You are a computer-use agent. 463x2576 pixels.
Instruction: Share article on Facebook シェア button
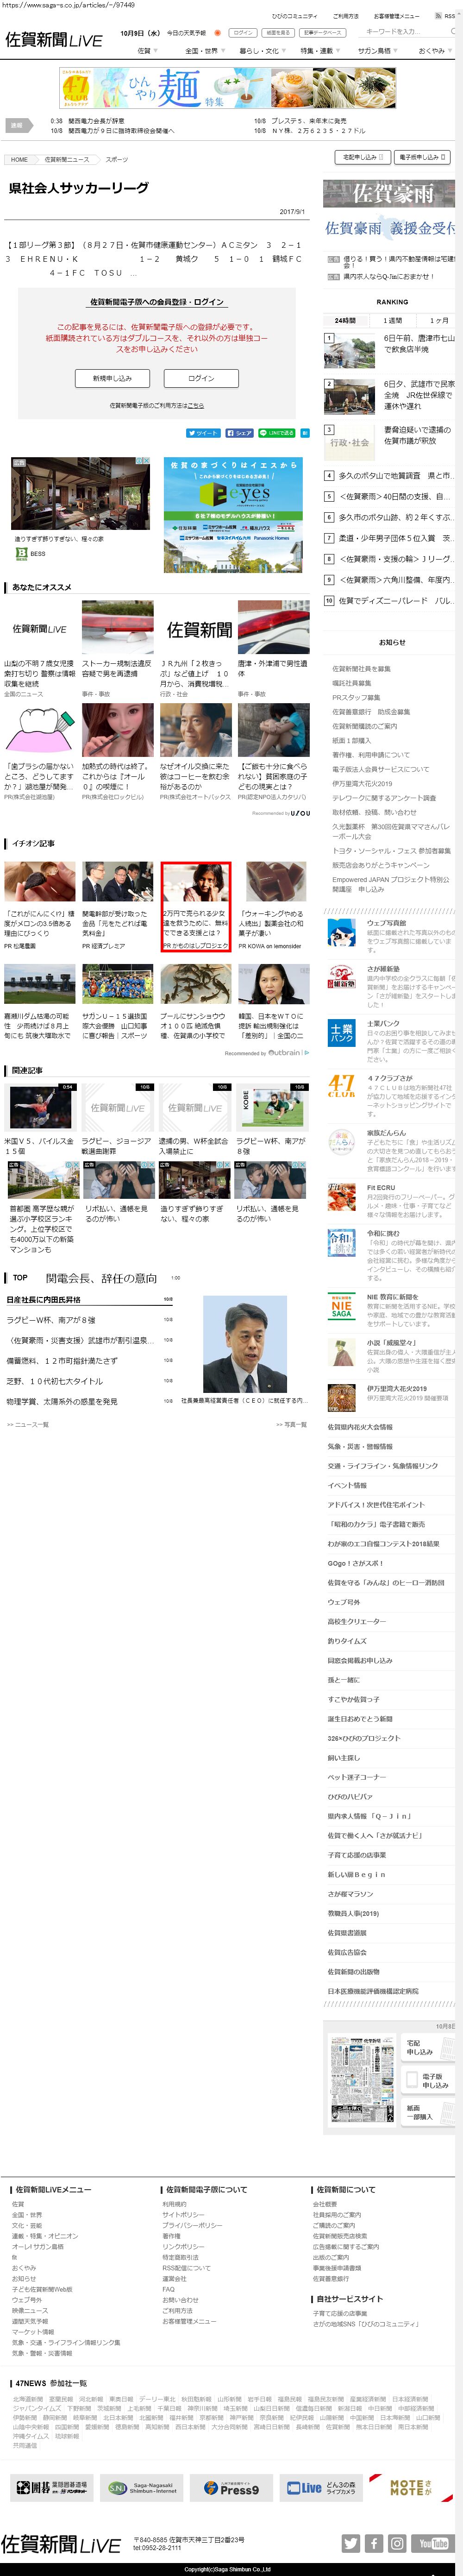click(x=239, y=433)
